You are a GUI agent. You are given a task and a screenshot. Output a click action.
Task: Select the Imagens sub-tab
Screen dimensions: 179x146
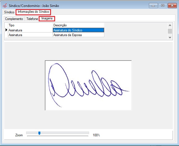[47, 19]
